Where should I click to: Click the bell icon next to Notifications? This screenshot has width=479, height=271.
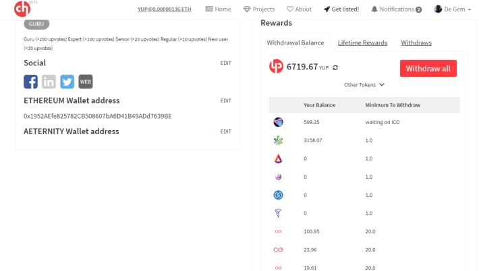coord(374,9)
